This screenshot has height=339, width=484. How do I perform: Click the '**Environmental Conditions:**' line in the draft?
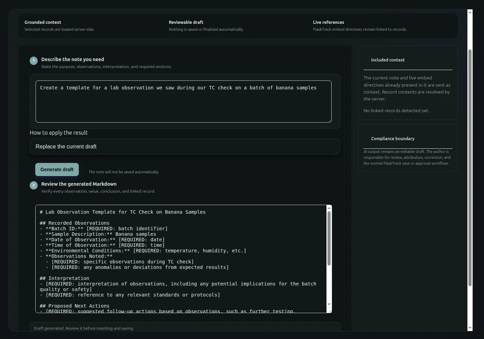tap(143, 251)
